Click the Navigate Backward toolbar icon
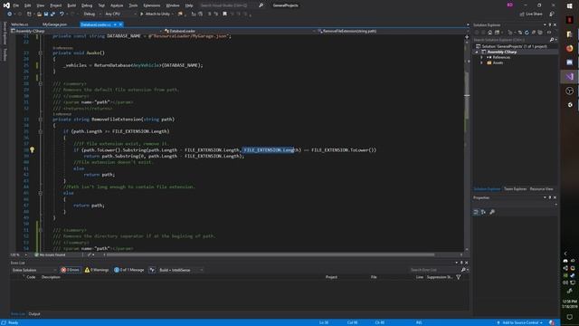 pos(10,14)
